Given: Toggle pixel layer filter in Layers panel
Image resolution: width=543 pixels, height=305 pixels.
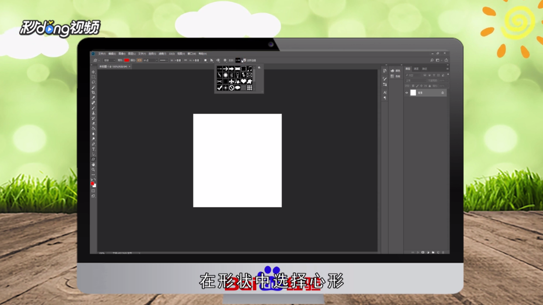Looking at the screenshot, I should coord(425,75).
